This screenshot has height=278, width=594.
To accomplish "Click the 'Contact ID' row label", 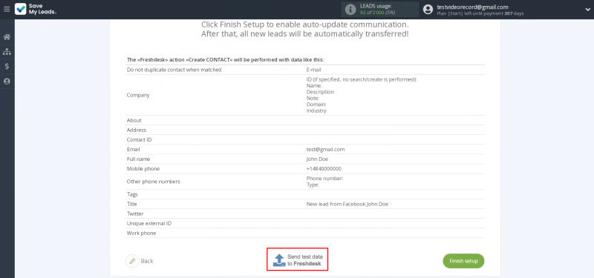I will click(x=139, y=140).
